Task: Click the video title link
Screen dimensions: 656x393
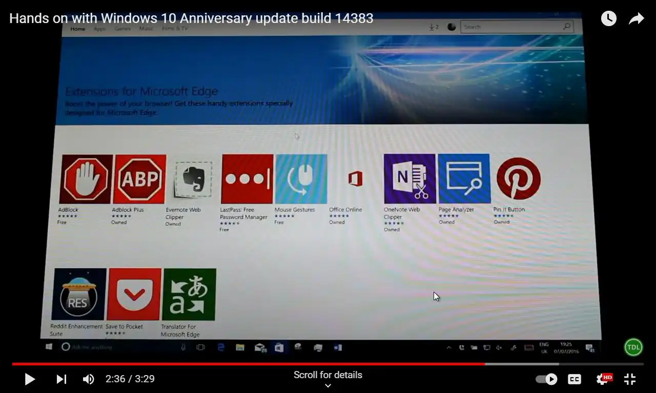Action: click(191, 18)
